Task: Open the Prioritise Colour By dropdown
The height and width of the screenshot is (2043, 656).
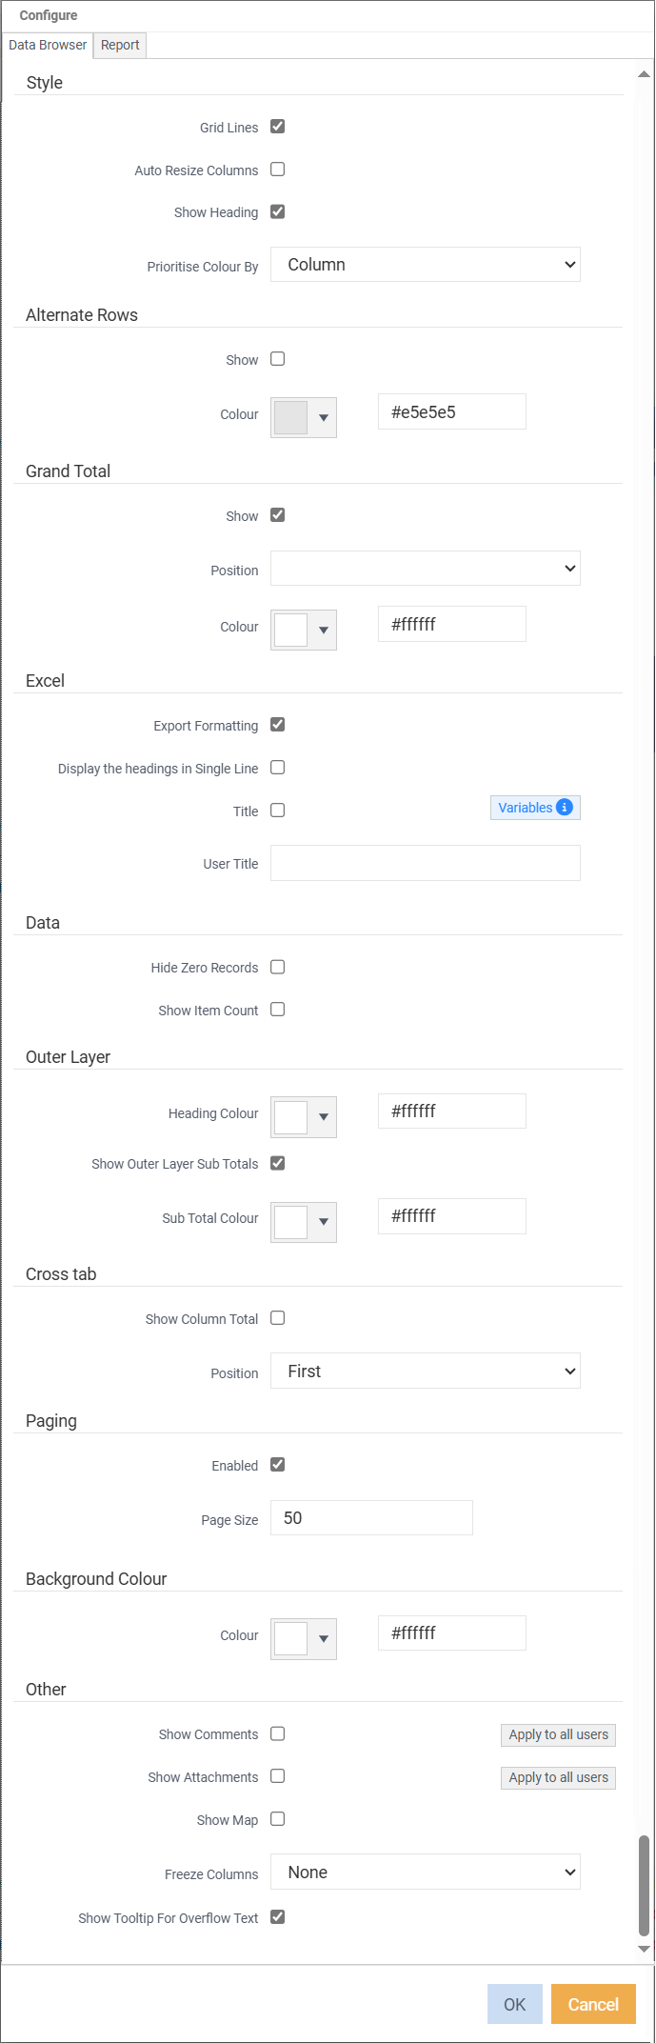Action: click(x=425, y=264)
